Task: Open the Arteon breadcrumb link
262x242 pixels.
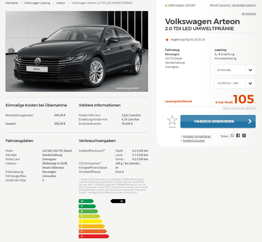Action: [x=61, y=3]
